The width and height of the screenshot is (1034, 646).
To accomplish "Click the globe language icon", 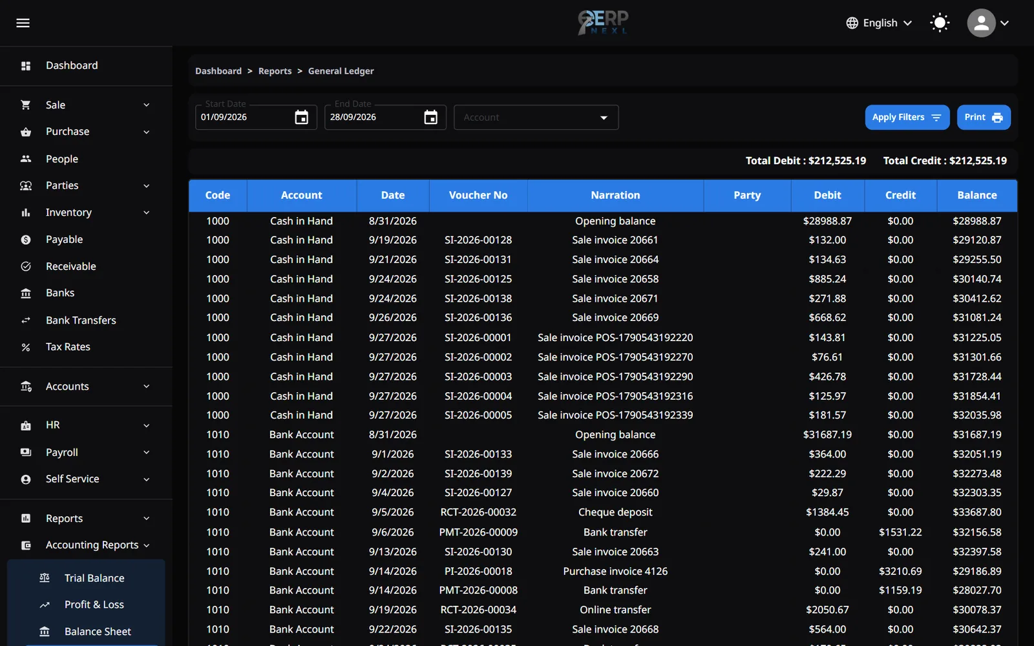I will (852, 23).
